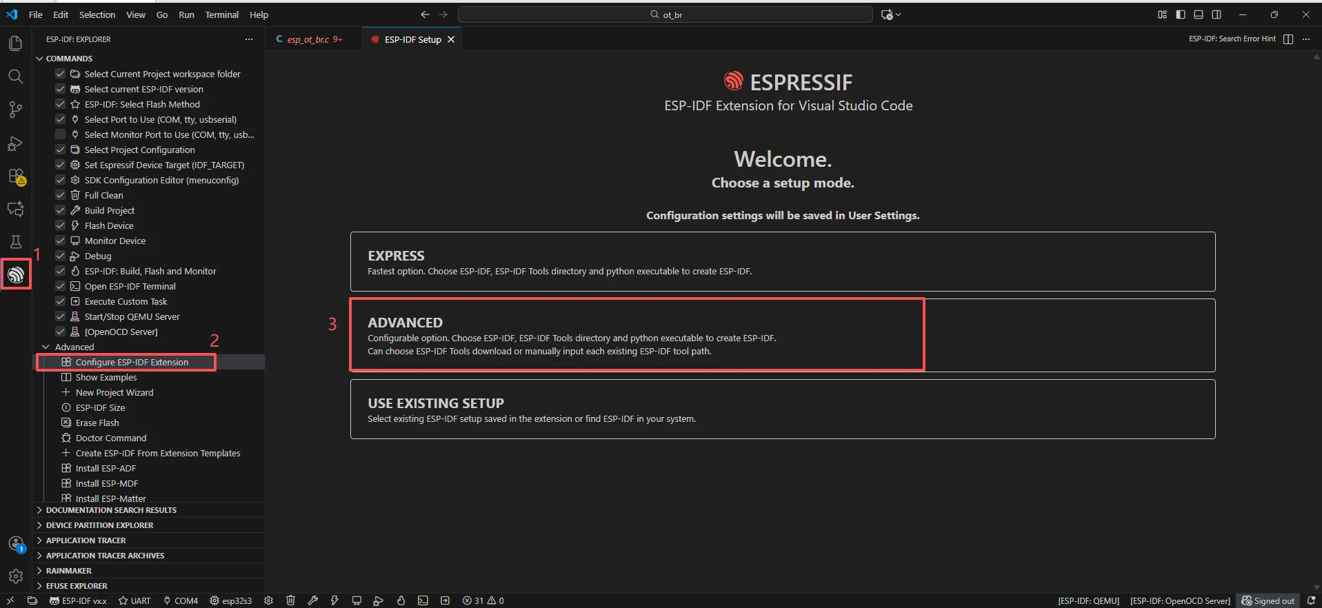Open the Source Control view
Image resolution: width=1322 pixels, height=608 pixels.
tap(15, 110)
